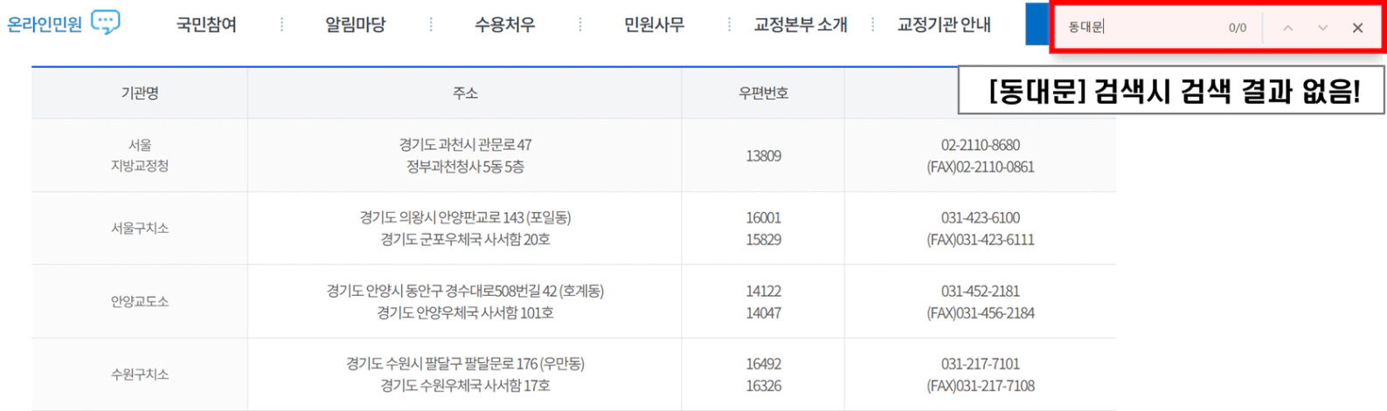This screenshot has width=1387, height=411.
Task: Open the 교정본부 소개 menu
Action: pyautogui.click(x=801, y=24)
